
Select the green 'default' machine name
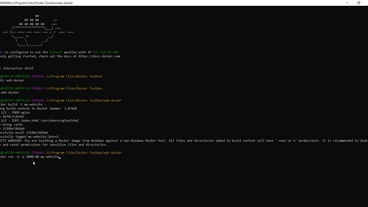pyautogui.click(x=56, y=52)
